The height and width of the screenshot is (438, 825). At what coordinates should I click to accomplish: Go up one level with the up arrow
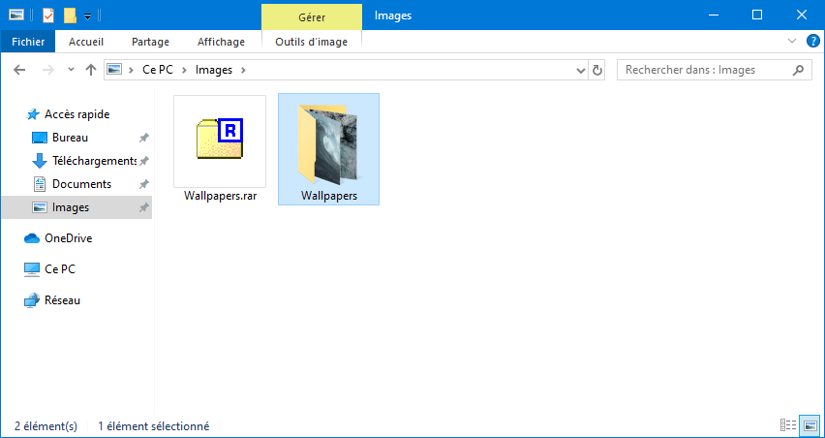(x=91, y=70)
